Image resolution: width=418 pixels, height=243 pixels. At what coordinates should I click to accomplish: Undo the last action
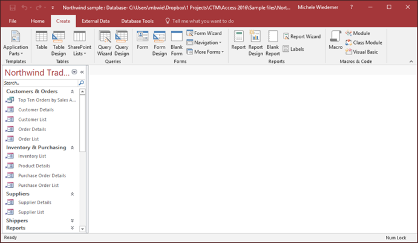click(x=25, y=7)
